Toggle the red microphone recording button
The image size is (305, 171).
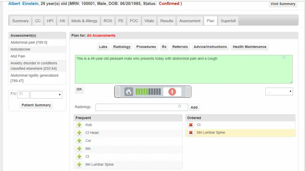click(172, 92)
